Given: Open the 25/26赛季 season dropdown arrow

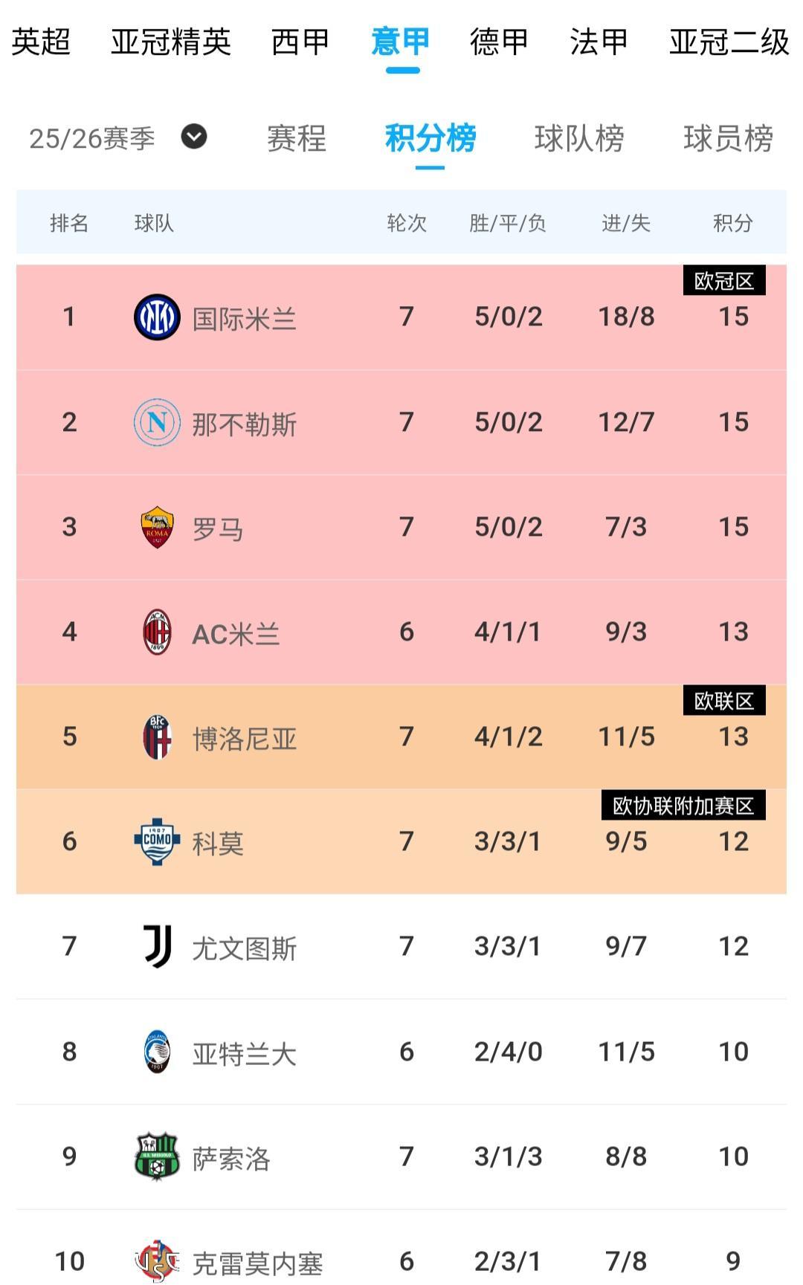Looking at the screenshot, I should [x=194, y=137].
